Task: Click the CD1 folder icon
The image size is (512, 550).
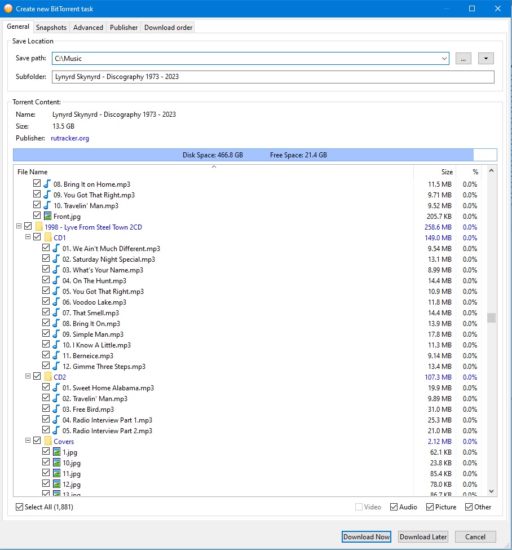Action: [x=48, y=237]
